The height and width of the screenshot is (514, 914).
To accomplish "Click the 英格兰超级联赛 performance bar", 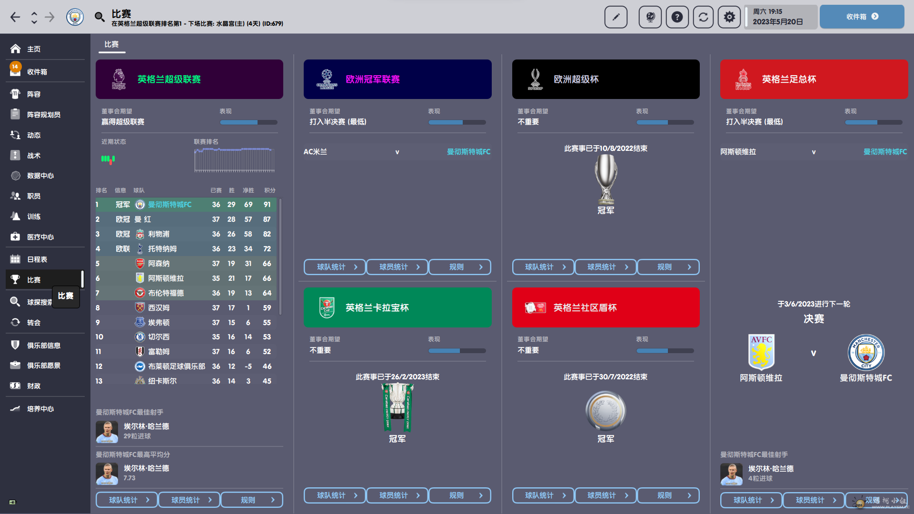I will (x=248, y=122).
